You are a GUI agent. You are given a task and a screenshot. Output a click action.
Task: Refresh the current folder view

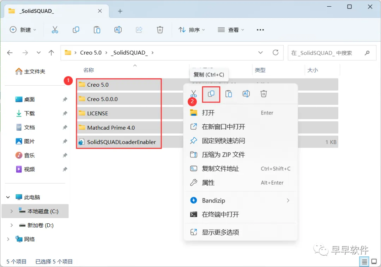pyautogui.click(x=275, y=52)
